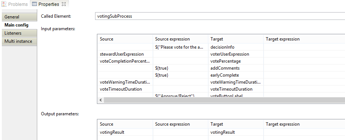345x140 pixels.
Task: Close the Properties view tab
Action: tap(64, 4)
